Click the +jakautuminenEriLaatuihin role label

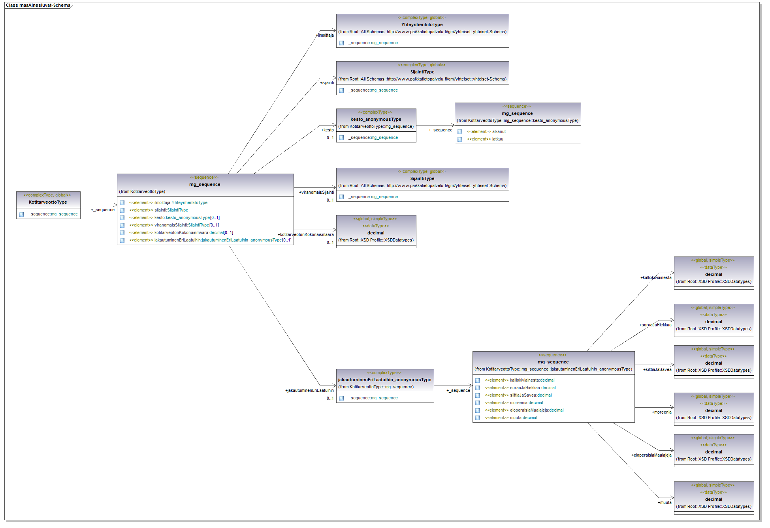(309, 390)
